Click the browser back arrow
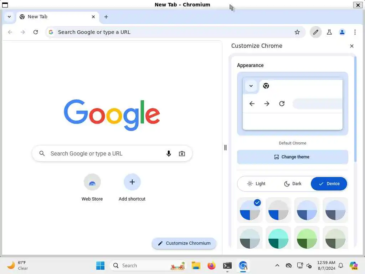 tap(10, 32)
